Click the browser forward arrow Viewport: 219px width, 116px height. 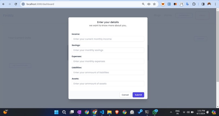[10, 4]
